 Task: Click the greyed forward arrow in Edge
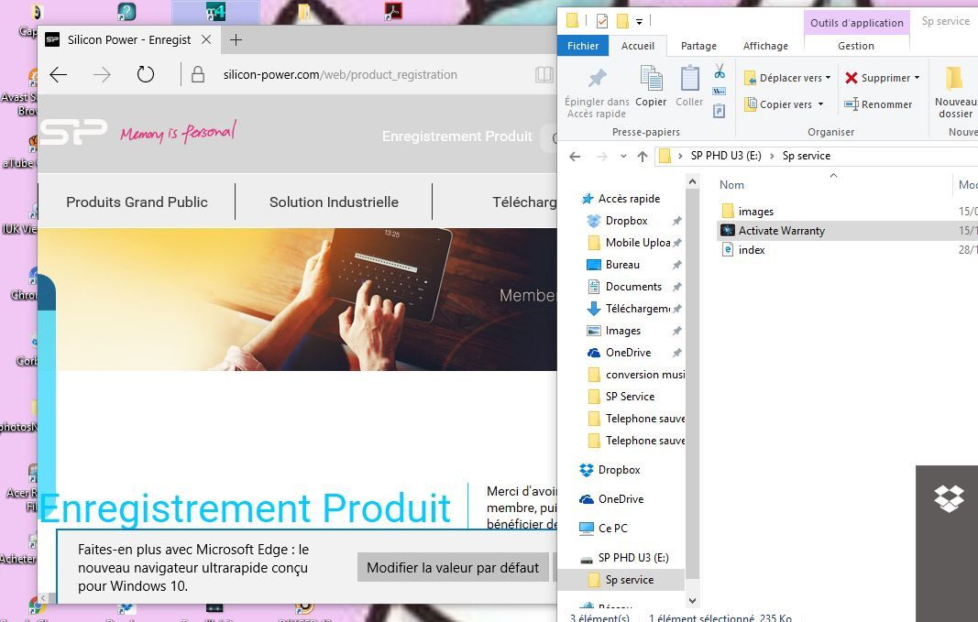tap(102, 75)
